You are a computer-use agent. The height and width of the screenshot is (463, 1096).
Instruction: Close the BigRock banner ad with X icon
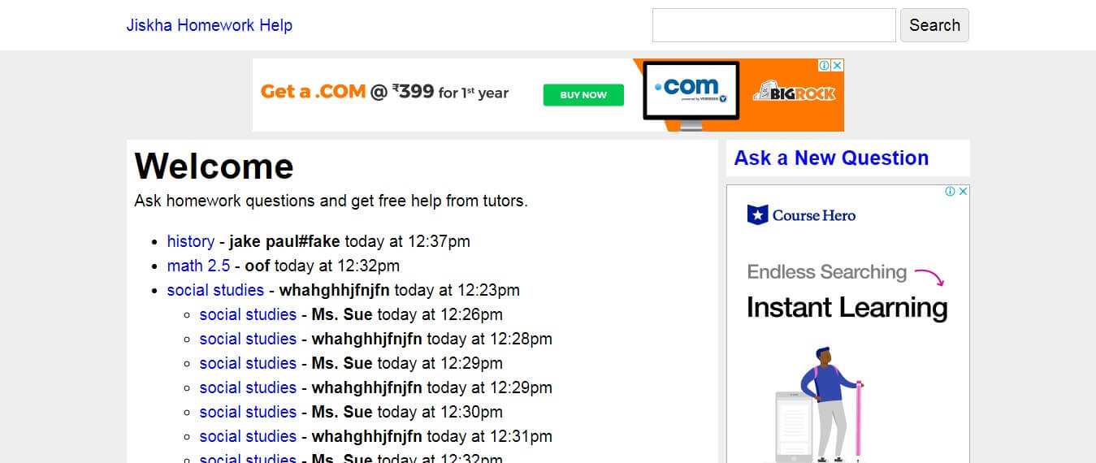tap(838, 65)
